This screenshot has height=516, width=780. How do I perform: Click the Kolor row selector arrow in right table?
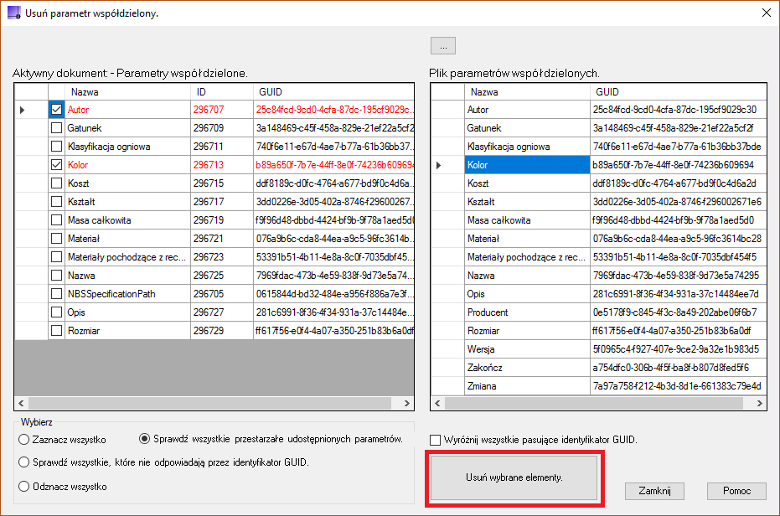point(438,165)
